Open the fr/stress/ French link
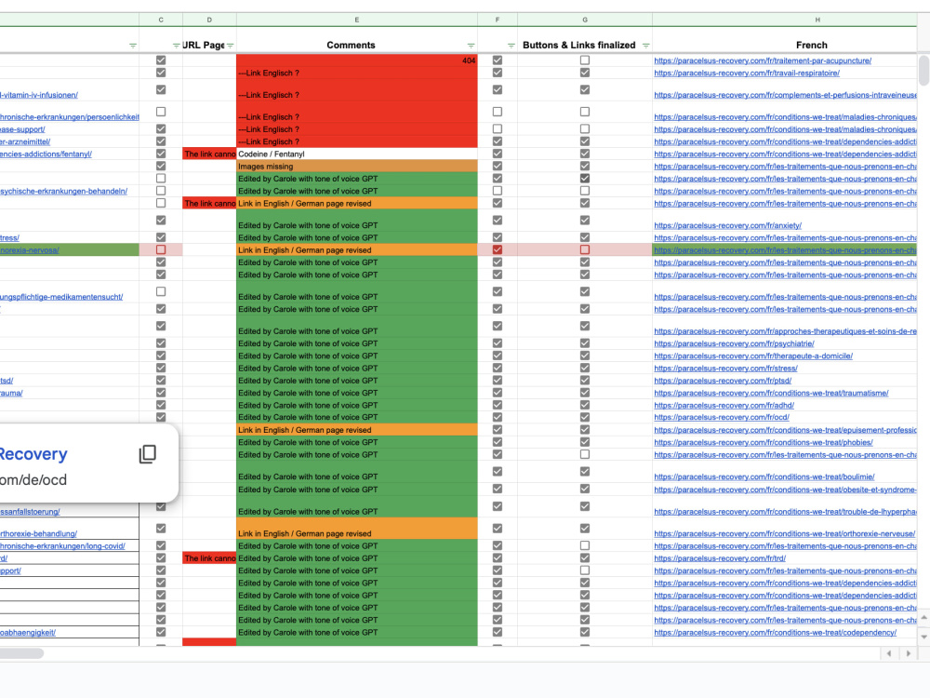Screen dimensions: 930x698 click(x=726, y=369)
